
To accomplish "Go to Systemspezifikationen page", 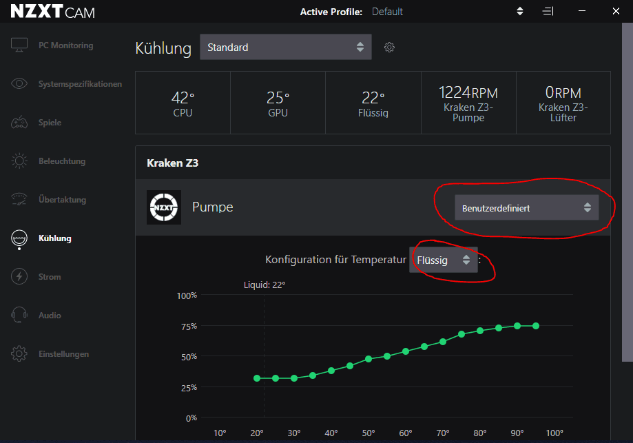I will [81, 84].
